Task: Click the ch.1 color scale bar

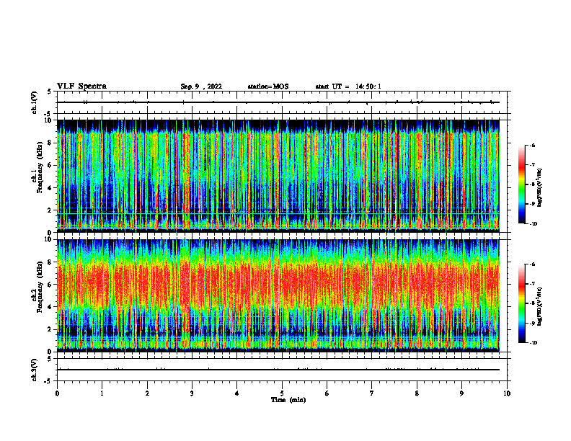Action: point(522,184)
